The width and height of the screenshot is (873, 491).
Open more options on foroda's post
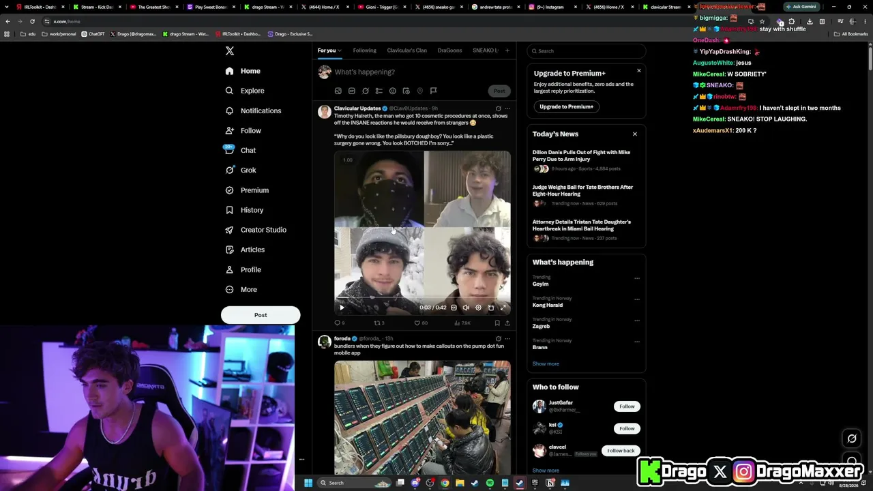point(507,338)
